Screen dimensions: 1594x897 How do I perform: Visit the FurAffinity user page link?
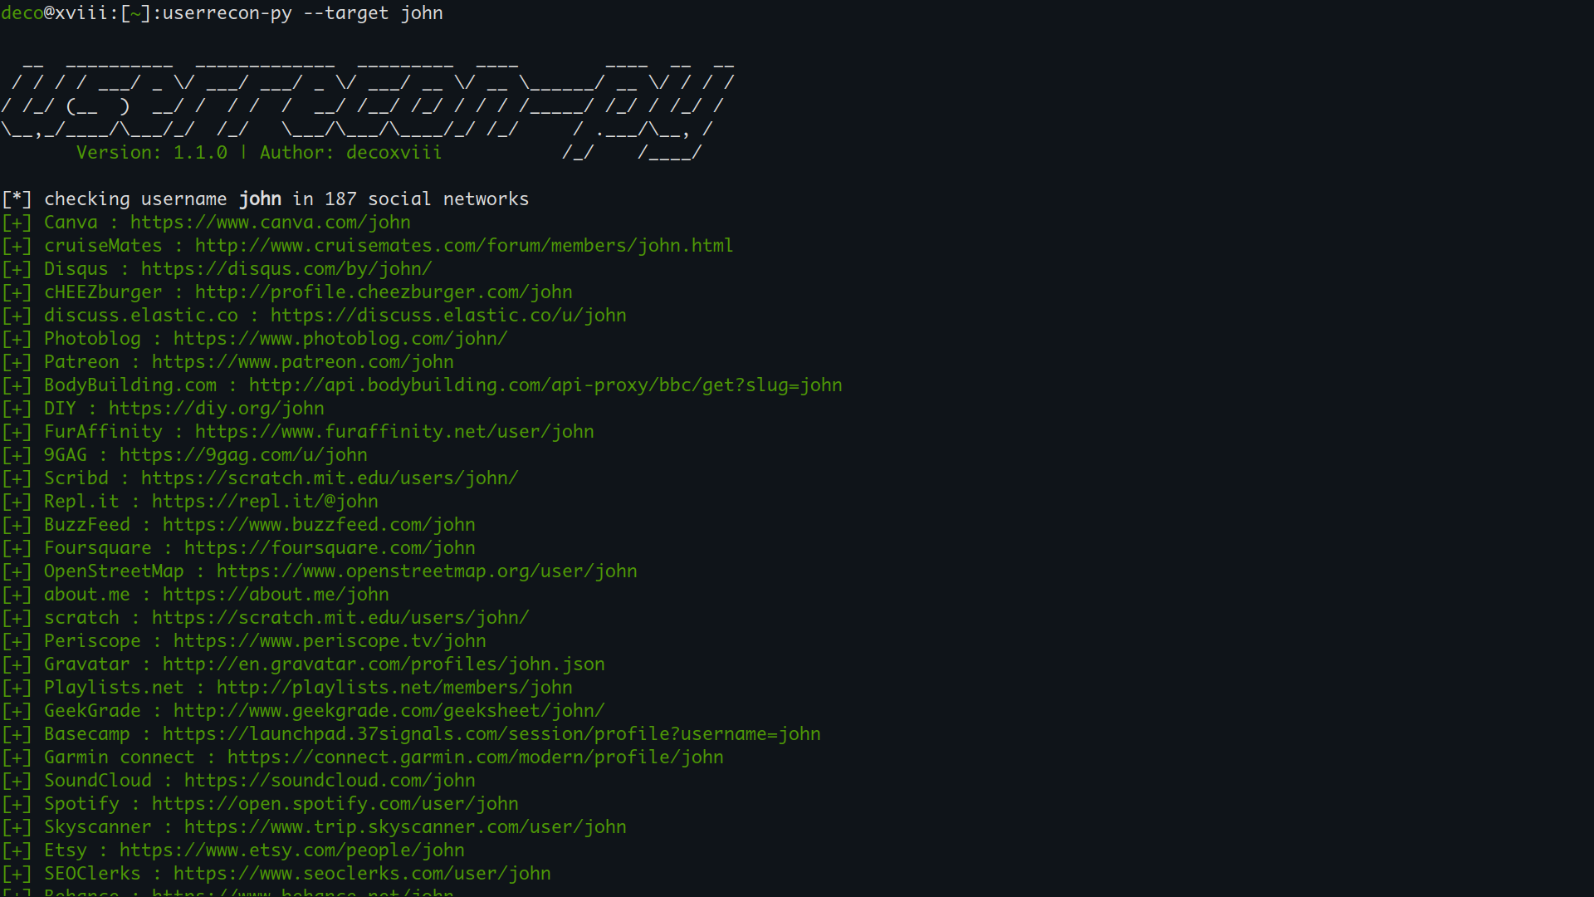click(394, 431)
